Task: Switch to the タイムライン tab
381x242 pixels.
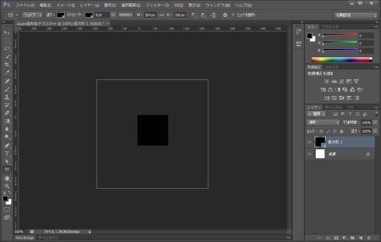Action: point(48,238)
